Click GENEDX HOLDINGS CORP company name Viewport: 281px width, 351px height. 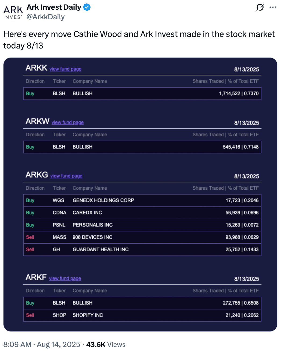tap(103, 200)
